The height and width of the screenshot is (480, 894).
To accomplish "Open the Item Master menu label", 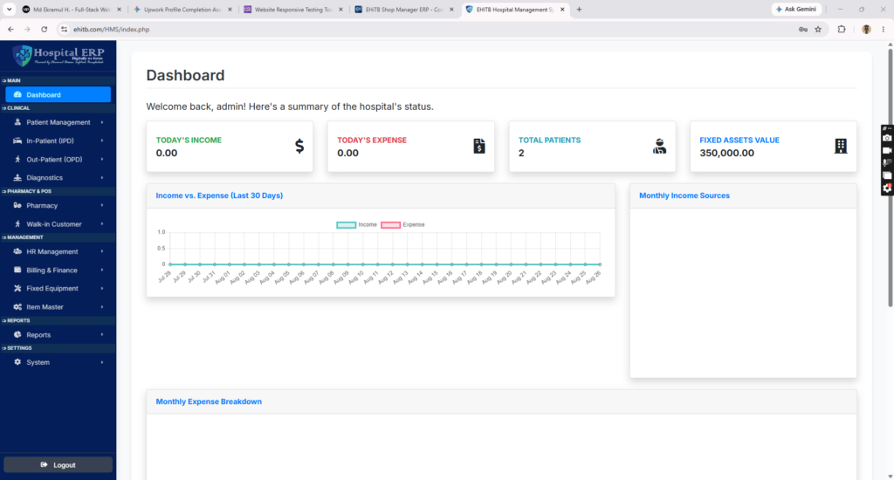I will (x=45, y=306).
